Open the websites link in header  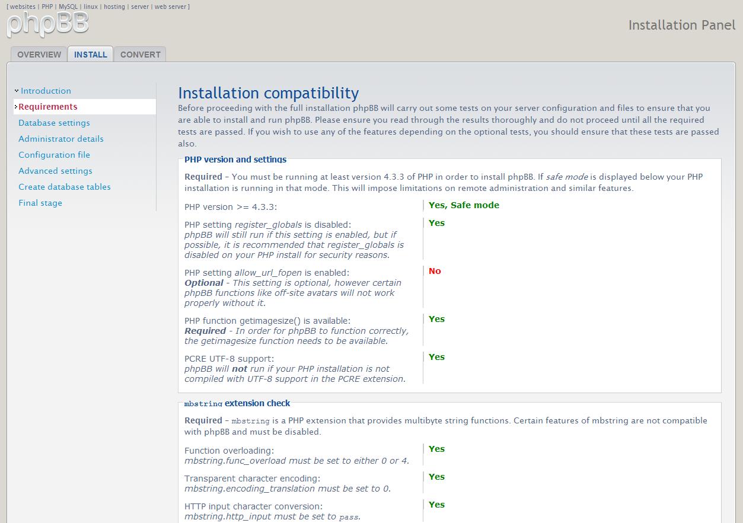click(x=23, y=7)
